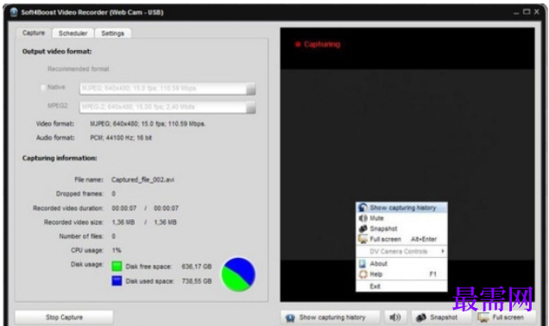Viewport: 549px width, 326px height.
Task: Click the Capturing information heading
Action: click(60, 158)
